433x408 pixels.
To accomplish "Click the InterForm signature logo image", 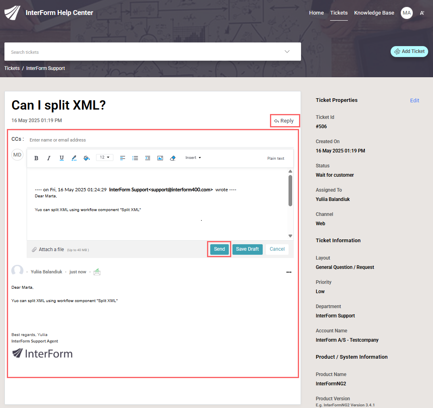I will 42,353.
